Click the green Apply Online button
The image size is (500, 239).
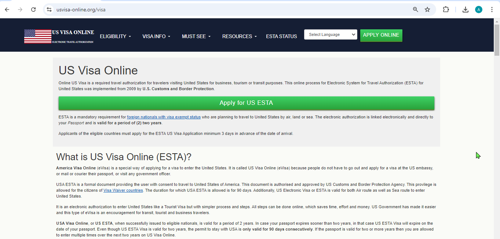pyautogui.click(x=381, y=35)
